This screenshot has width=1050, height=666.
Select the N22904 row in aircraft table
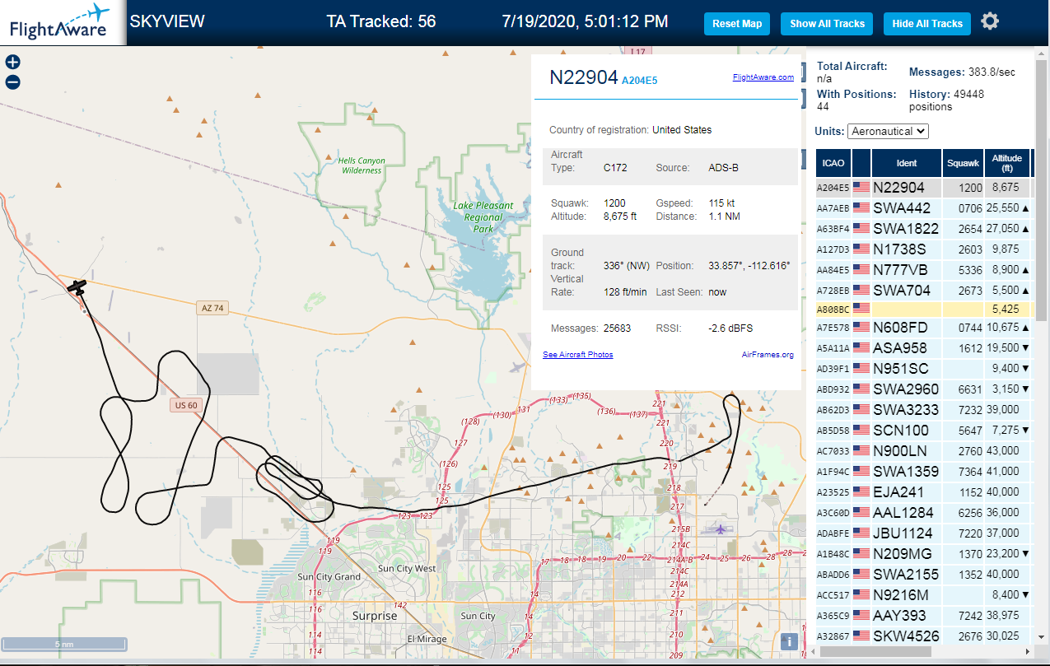pos(924,188)
